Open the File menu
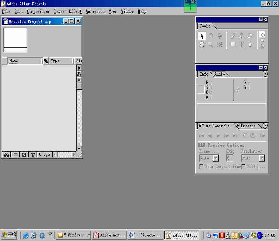279x241 pixels. [6, 11]
